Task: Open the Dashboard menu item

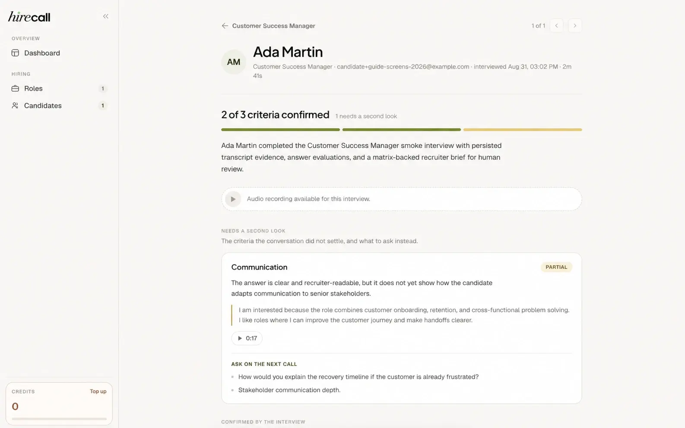Action: pyautogui.click(x=59, y=53)
